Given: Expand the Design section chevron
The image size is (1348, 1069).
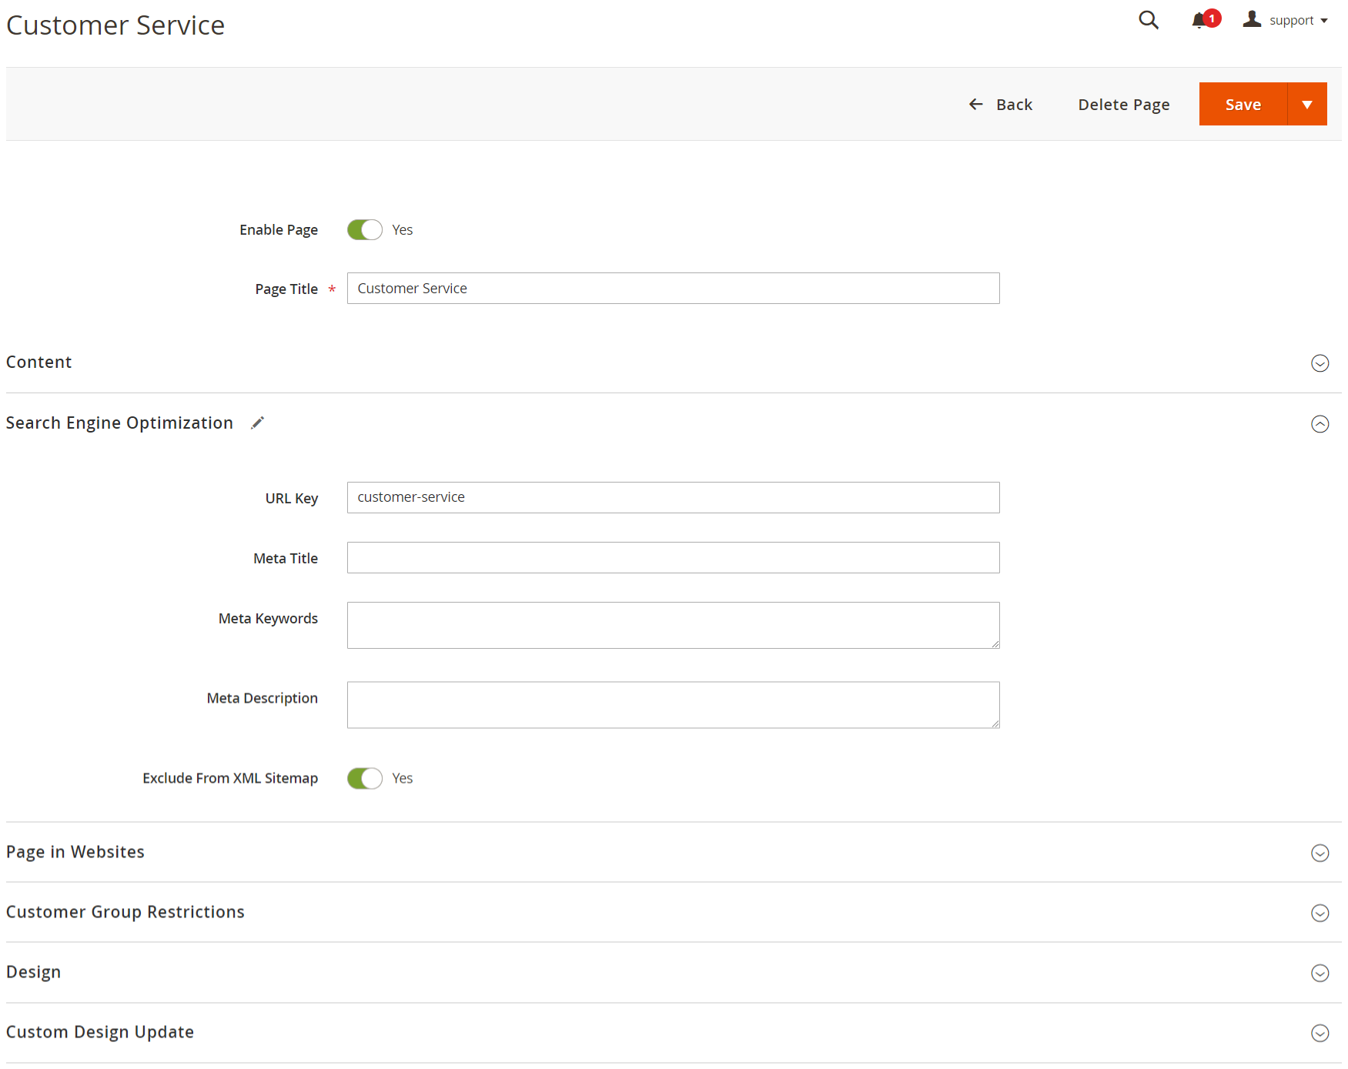Looking at the screenshot, I should click(1320, 973).
